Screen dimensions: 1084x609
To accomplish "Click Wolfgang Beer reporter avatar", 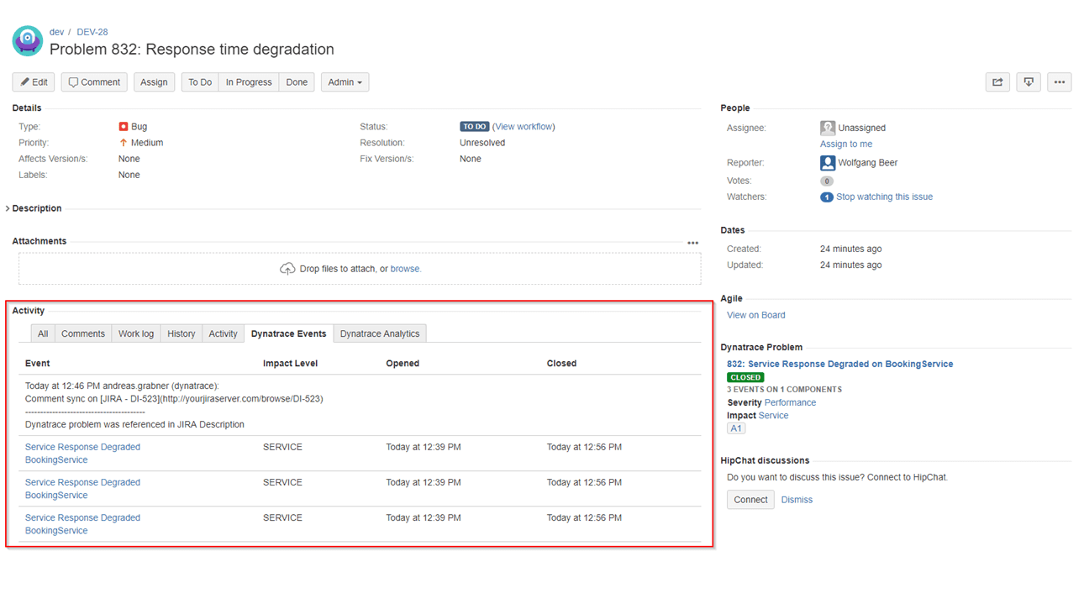I will click(828, 163).
